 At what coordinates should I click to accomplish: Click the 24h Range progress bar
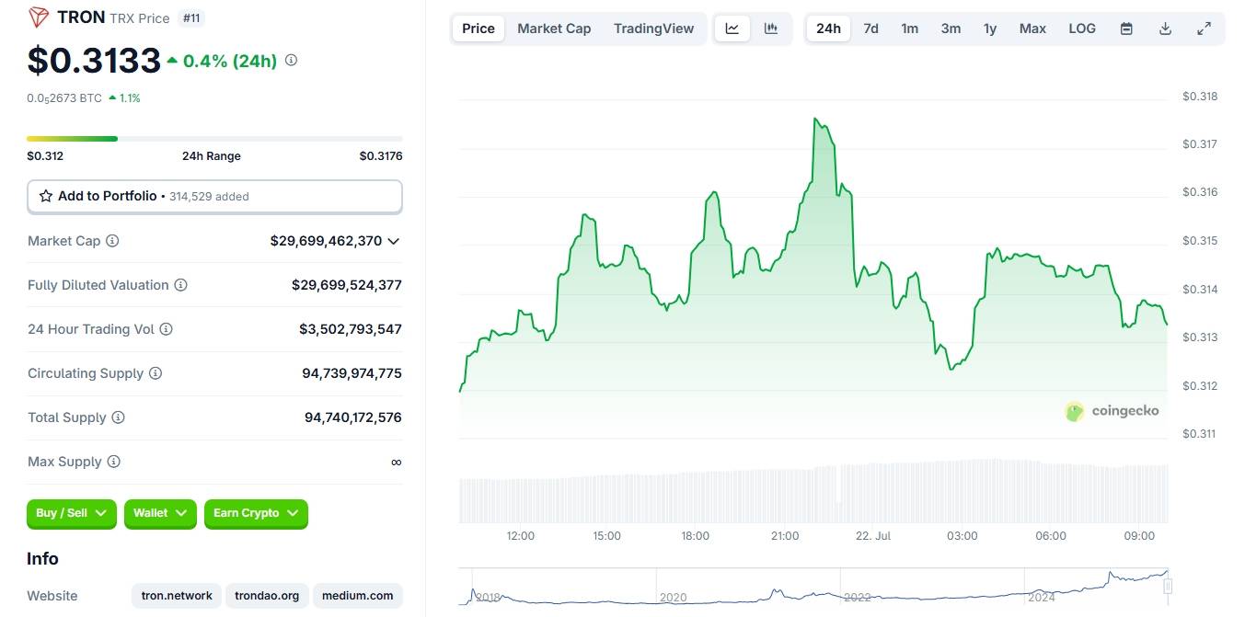214,139
